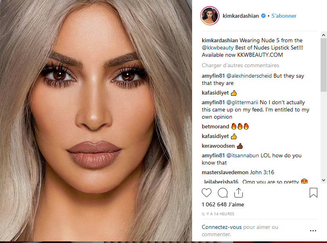
Task: Click scrollbar down arrow in comments
Action: (323, 180)
